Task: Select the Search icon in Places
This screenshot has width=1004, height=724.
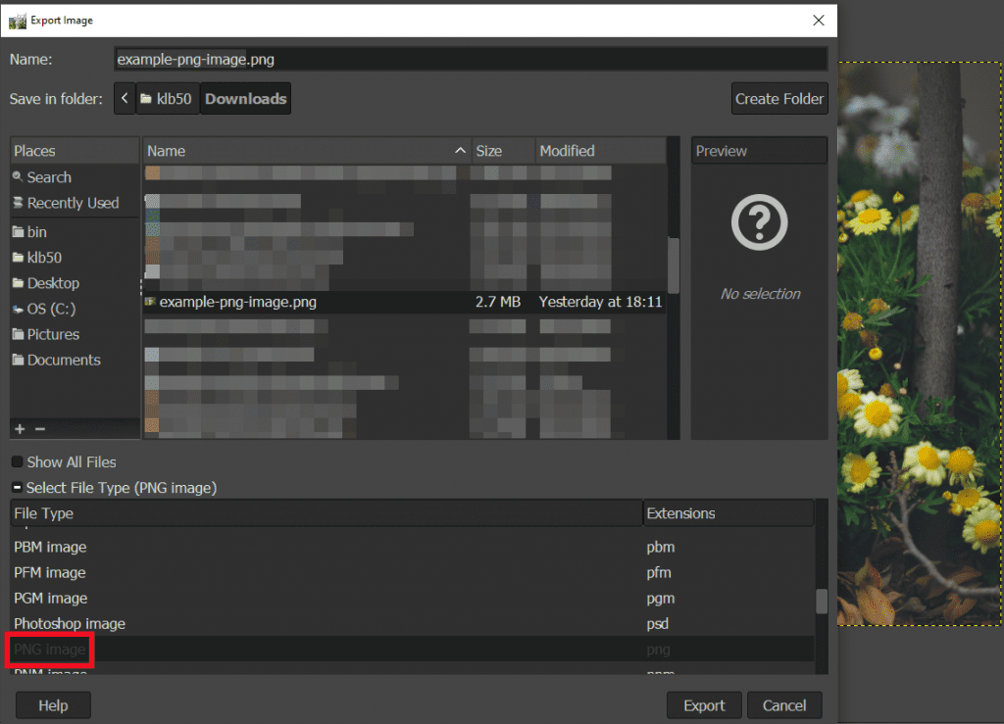Action: tap(43, 177)
